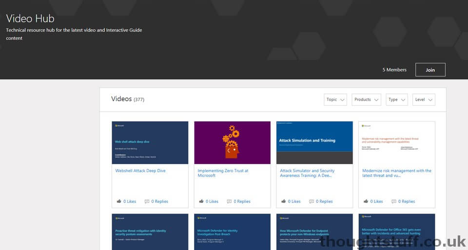
Task: Open Attack Simulator and Security Awareness Training link
Action: click(x=307, y=173)
